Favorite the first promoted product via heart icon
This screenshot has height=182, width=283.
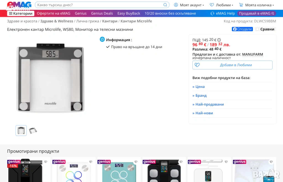click(x=46, y=162)
